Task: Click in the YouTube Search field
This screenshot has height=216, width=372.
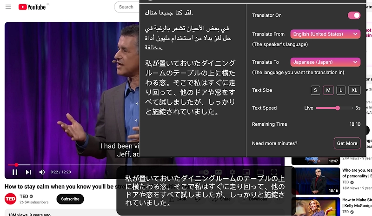Action: 127,7
